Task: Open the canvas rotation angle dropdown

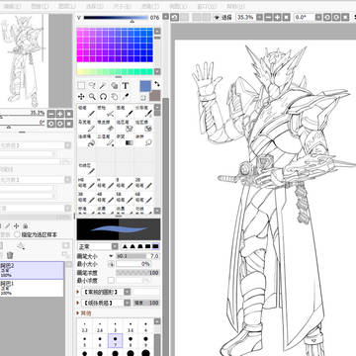Action: click(318, 17)
